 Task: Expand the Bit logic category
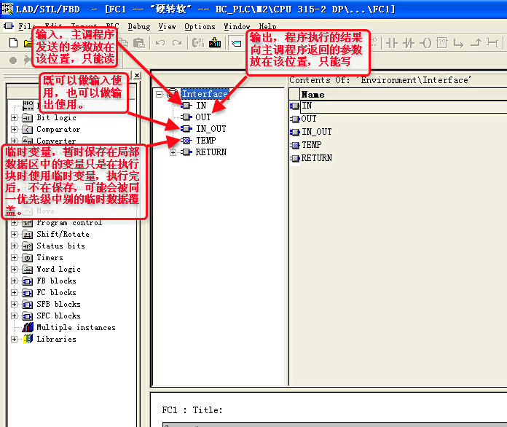[14, 118]
